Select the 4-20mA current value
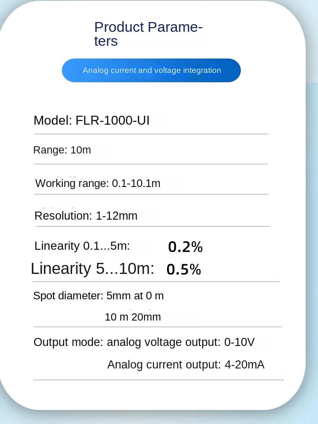This screenshot has height=424, width=318. point(245,365)
